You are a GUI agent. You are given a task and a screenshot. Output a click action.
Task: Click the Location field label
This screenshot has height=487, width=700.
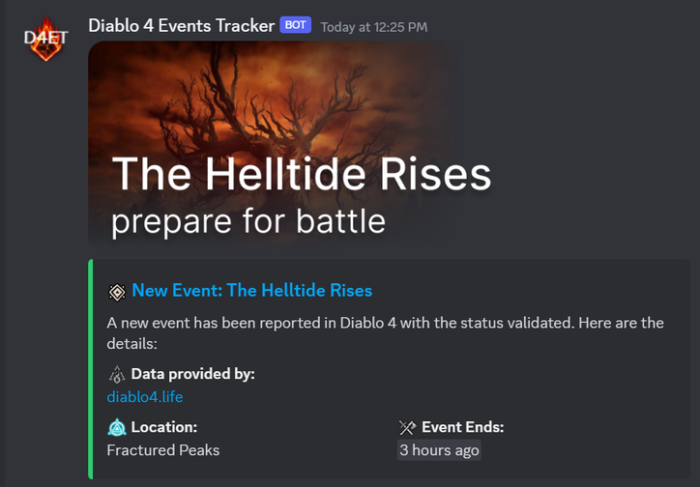click(x=163, y=427)
